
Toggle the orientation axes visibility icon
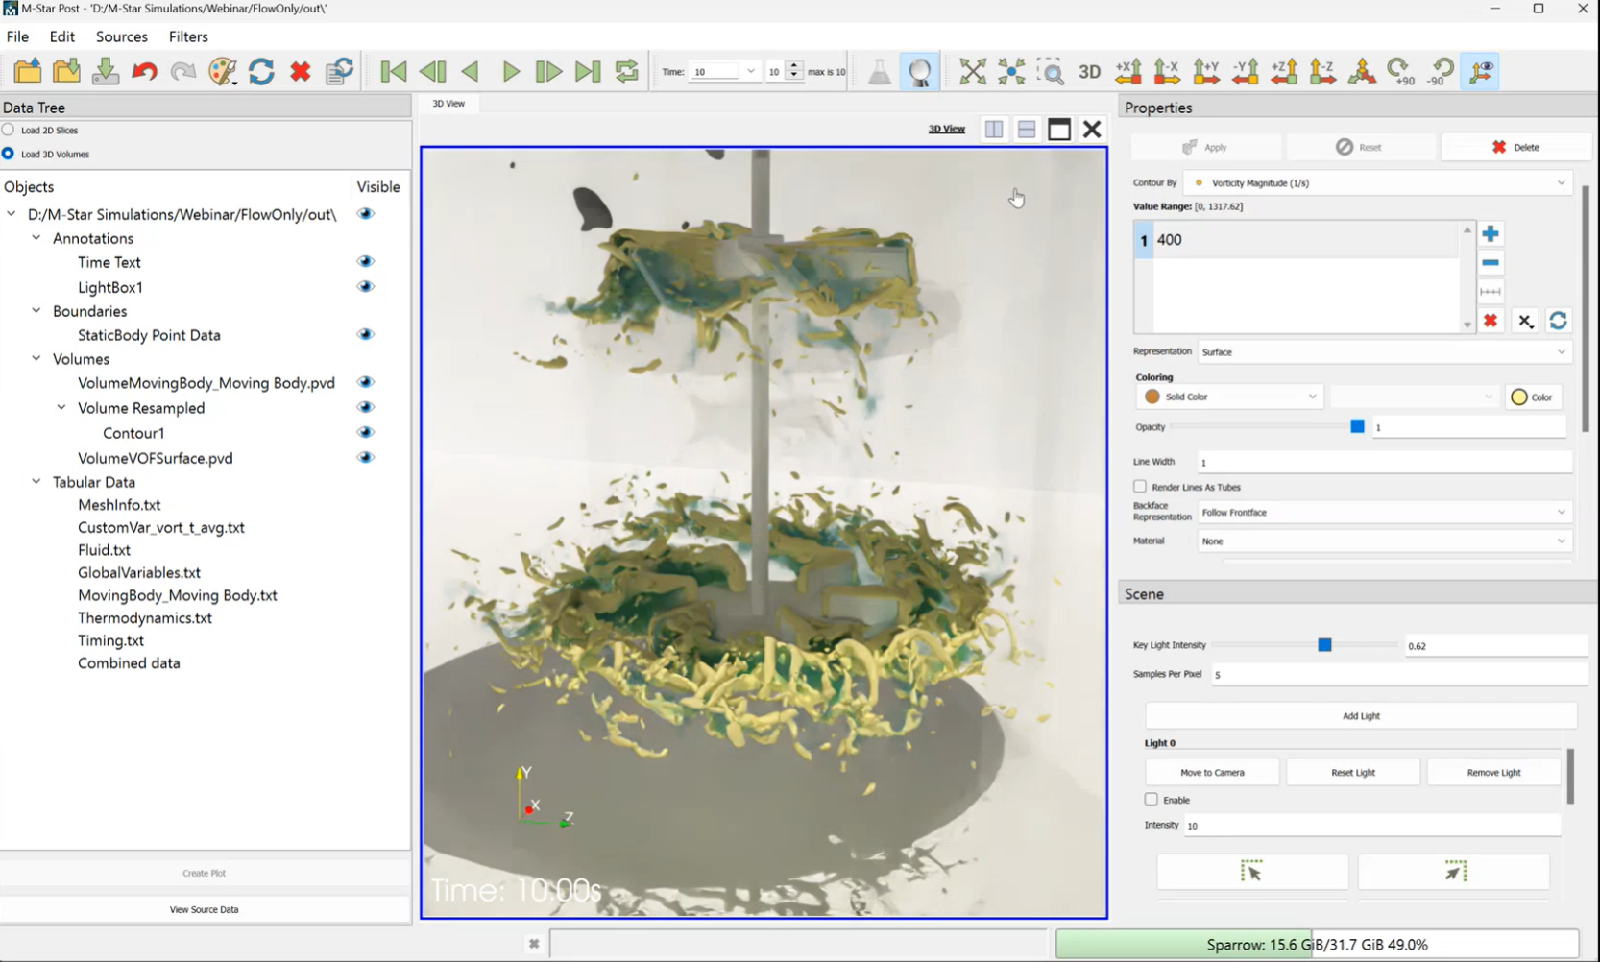(x=1482, y=71)
